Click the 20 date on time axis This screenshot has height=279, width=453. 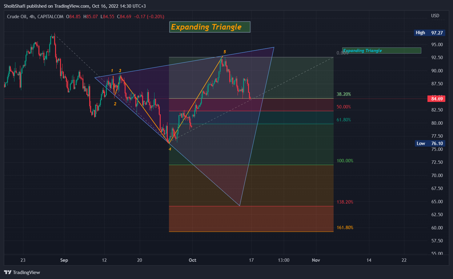139,260
